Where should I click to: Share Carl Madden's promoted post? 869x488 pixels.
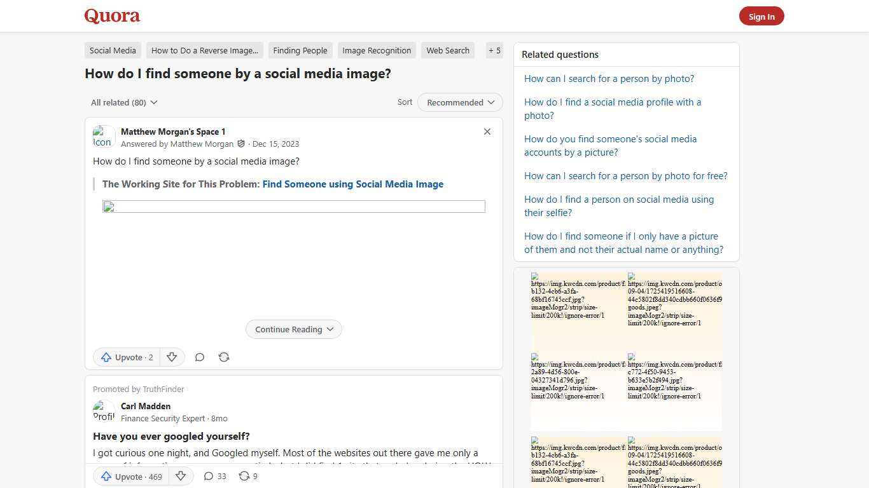247,476
